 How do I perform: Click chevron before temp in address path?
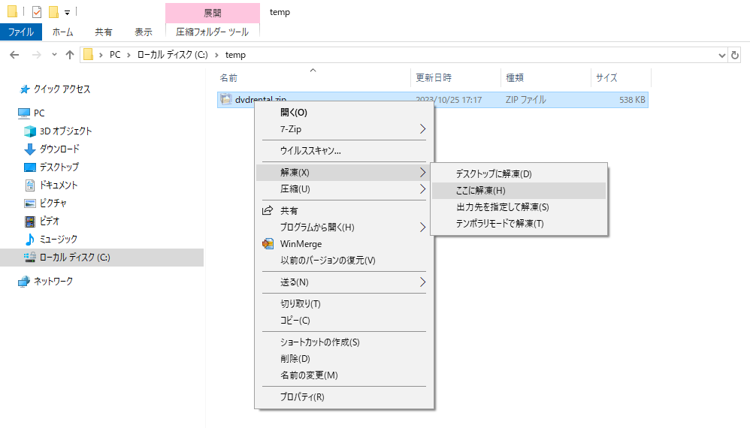coord(216,56)
